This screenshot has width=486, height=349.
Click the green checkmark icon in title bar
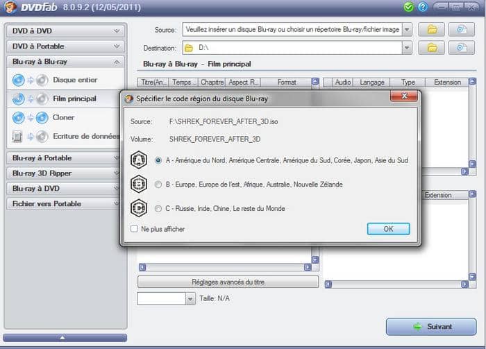pyautogui.click(x=408, y=7)
